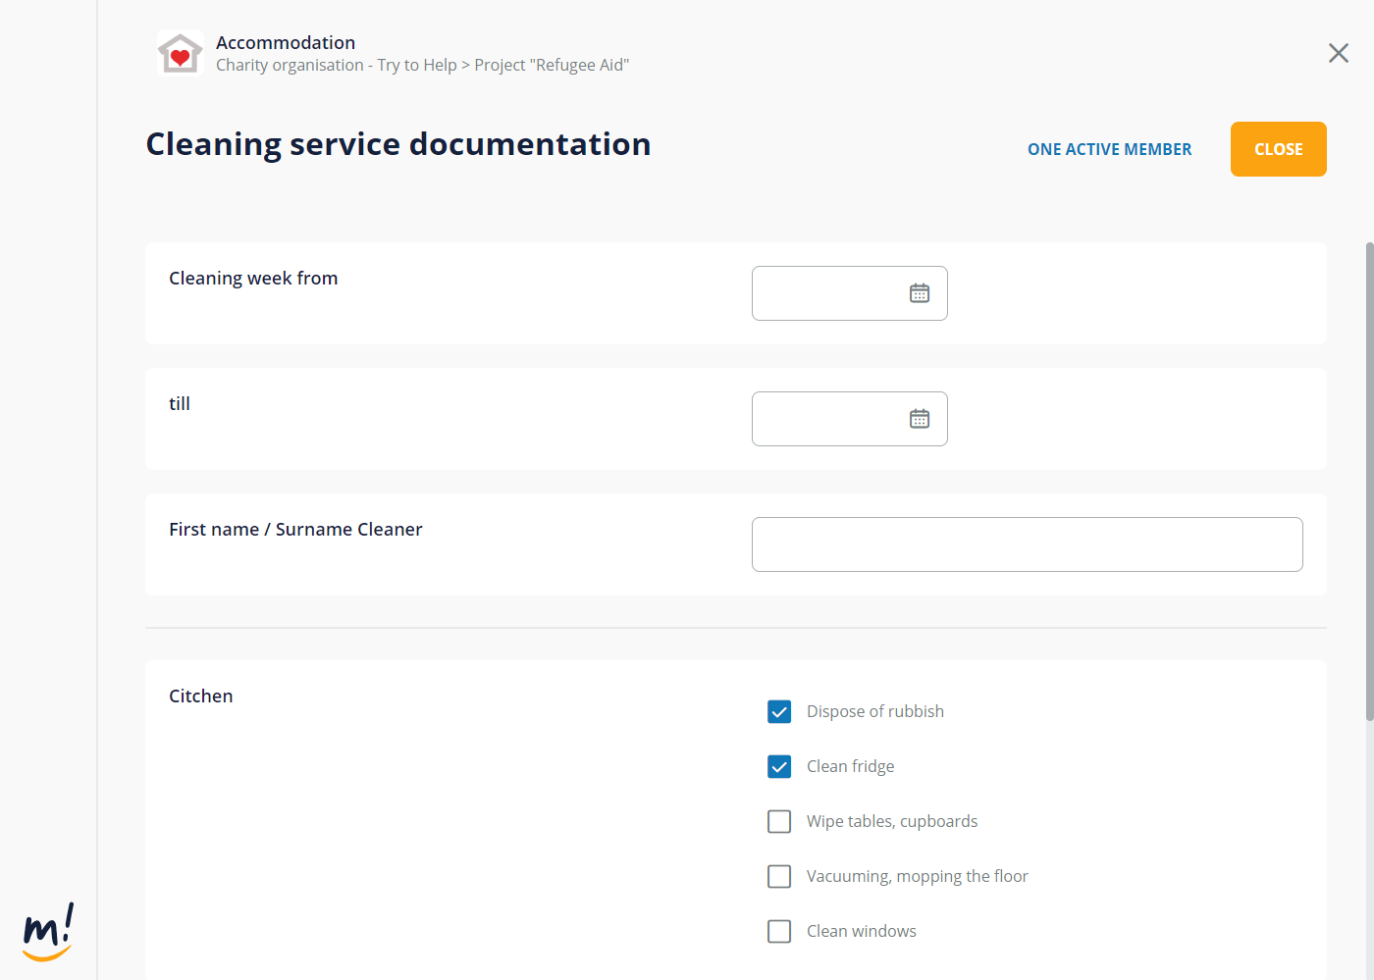Viewport: 1374px width, 980px height.
Task: Click the Wipe tables, cupboards label
Action: click(x=892, y=821)
